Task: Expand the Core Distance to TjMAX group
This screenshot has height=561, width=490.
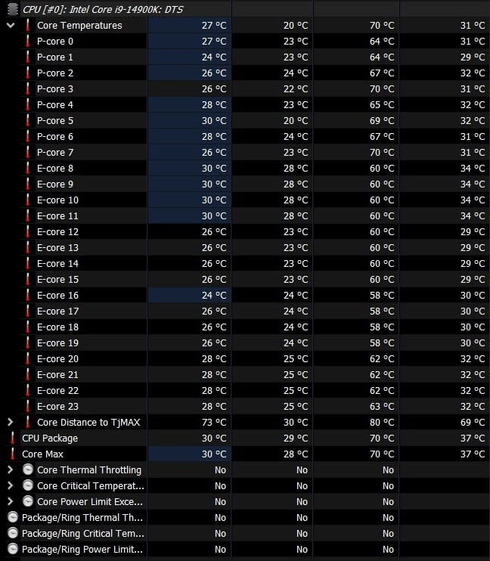Action: 11,422
